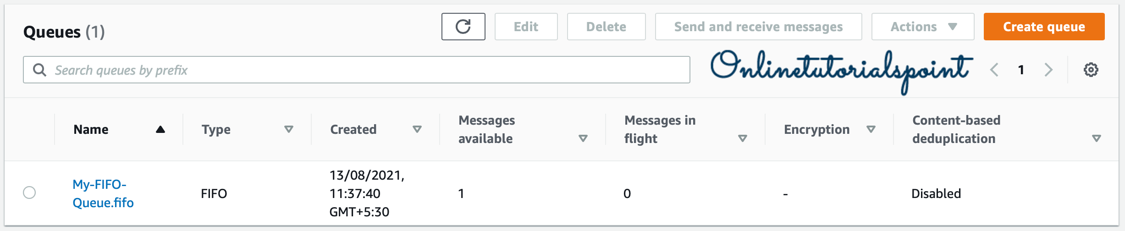This screenshot has width=1125, height=231.
Task: Click the search magnifier icon
Action: tap(40, 70)
